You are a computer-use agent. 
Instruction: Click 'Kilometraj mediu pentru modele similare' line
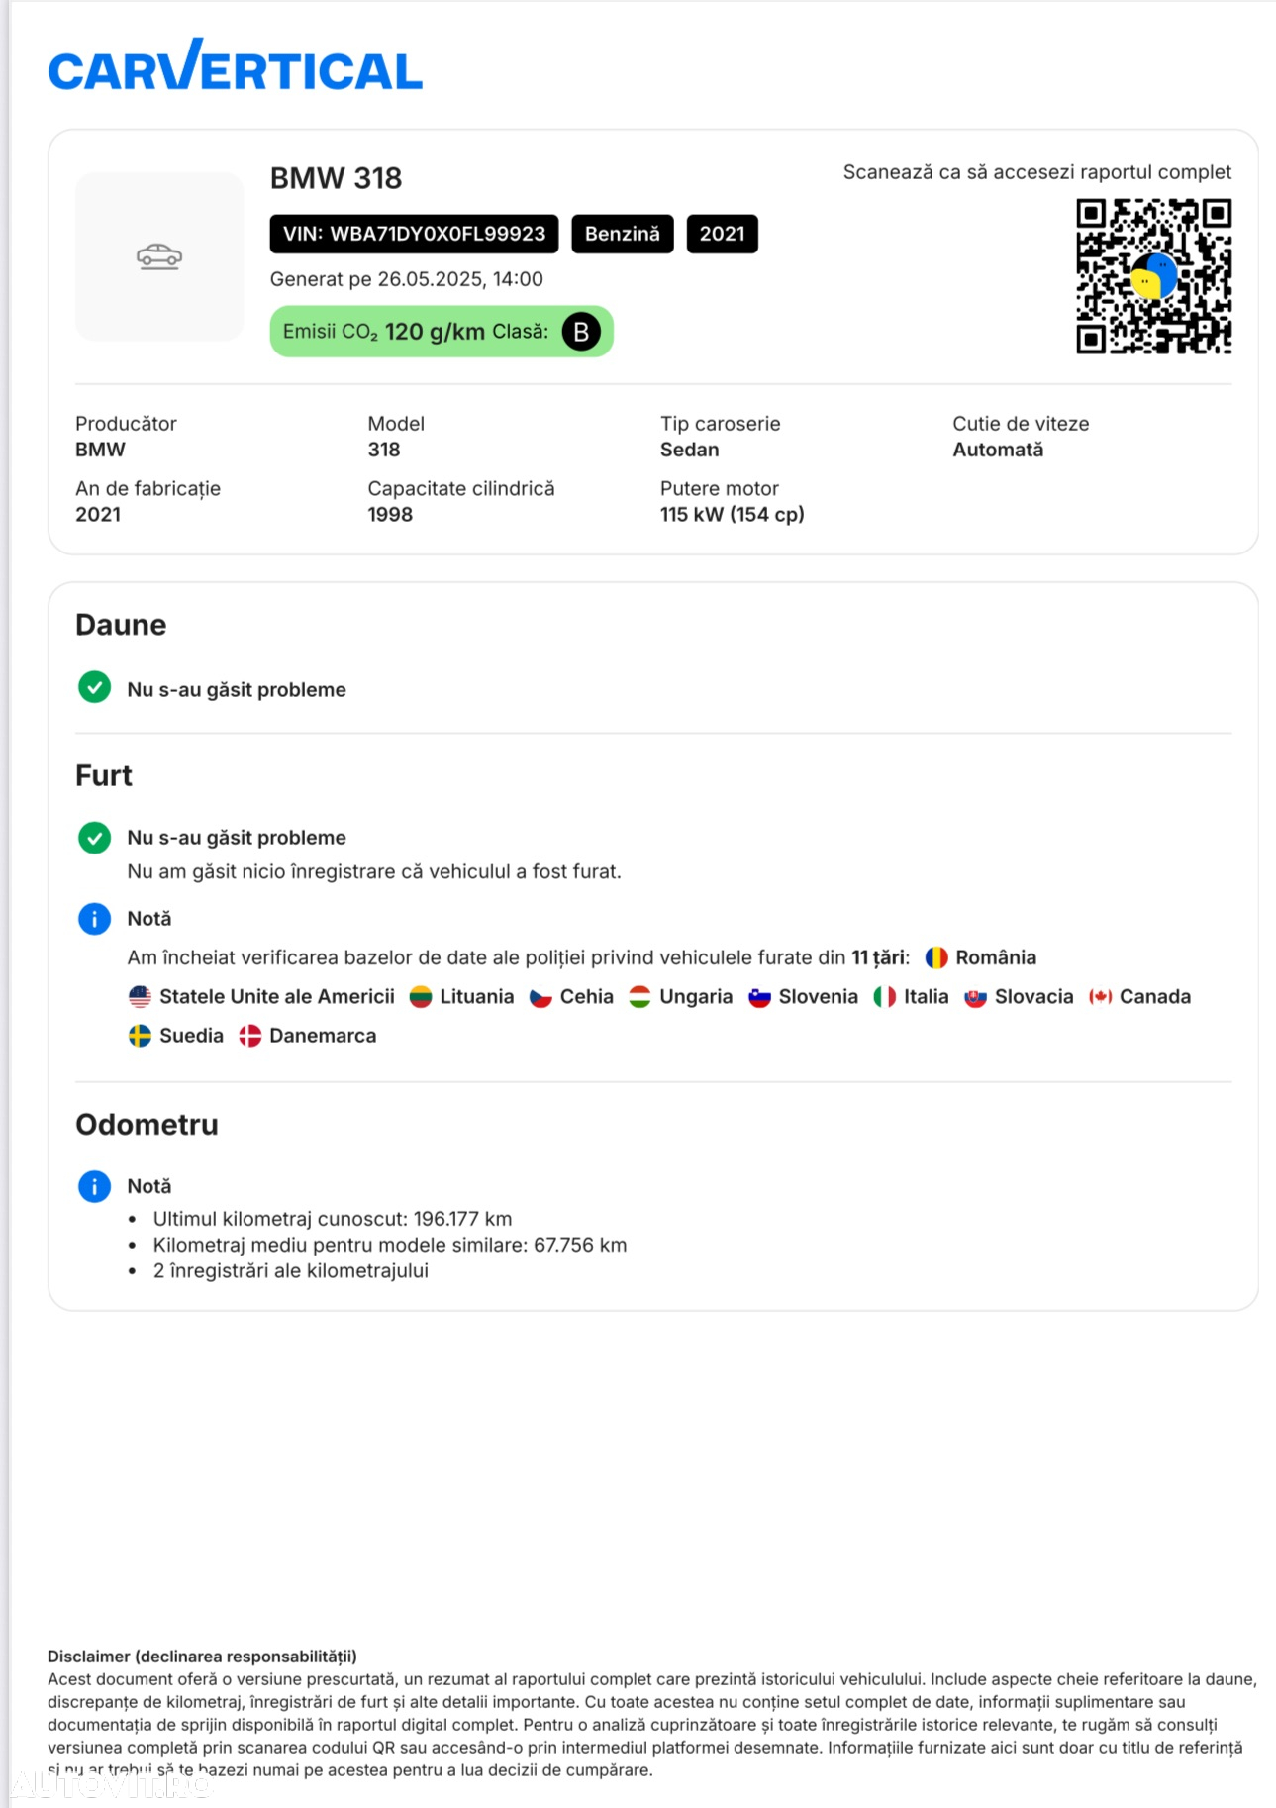tap(390, 1245)
